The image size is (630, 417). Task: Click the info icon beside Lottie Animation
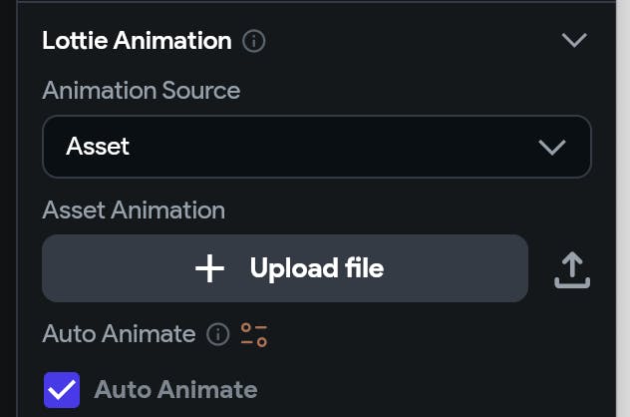coord(254,41)
